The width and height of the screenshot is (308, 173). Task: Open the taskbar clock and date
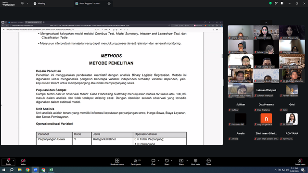pos(294,170)
